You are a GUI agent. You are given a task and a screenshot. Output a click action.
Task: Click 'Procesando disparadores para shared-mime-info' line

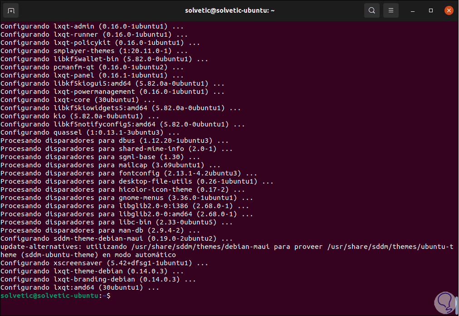coord(117,149)
